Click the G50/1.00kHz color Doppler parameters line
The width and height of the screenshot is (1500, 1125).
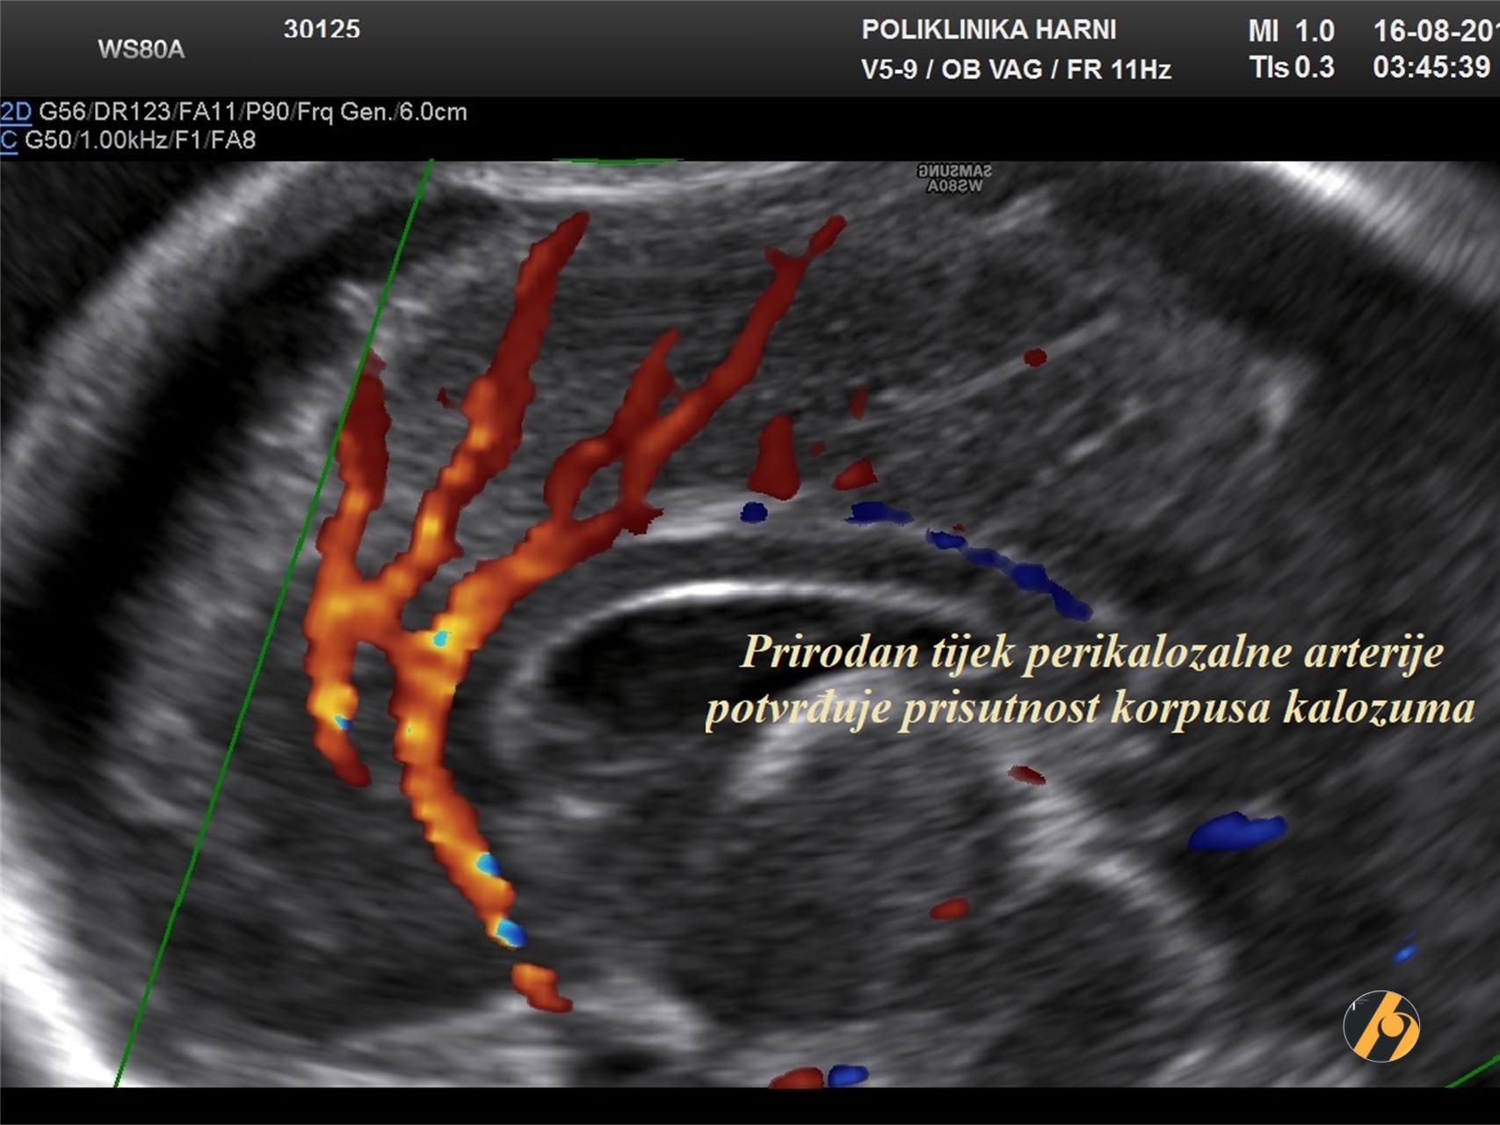coord(141,141)
